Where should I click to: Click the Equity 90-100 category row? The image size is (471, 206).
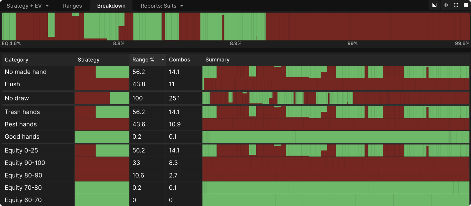coord(25,163)
